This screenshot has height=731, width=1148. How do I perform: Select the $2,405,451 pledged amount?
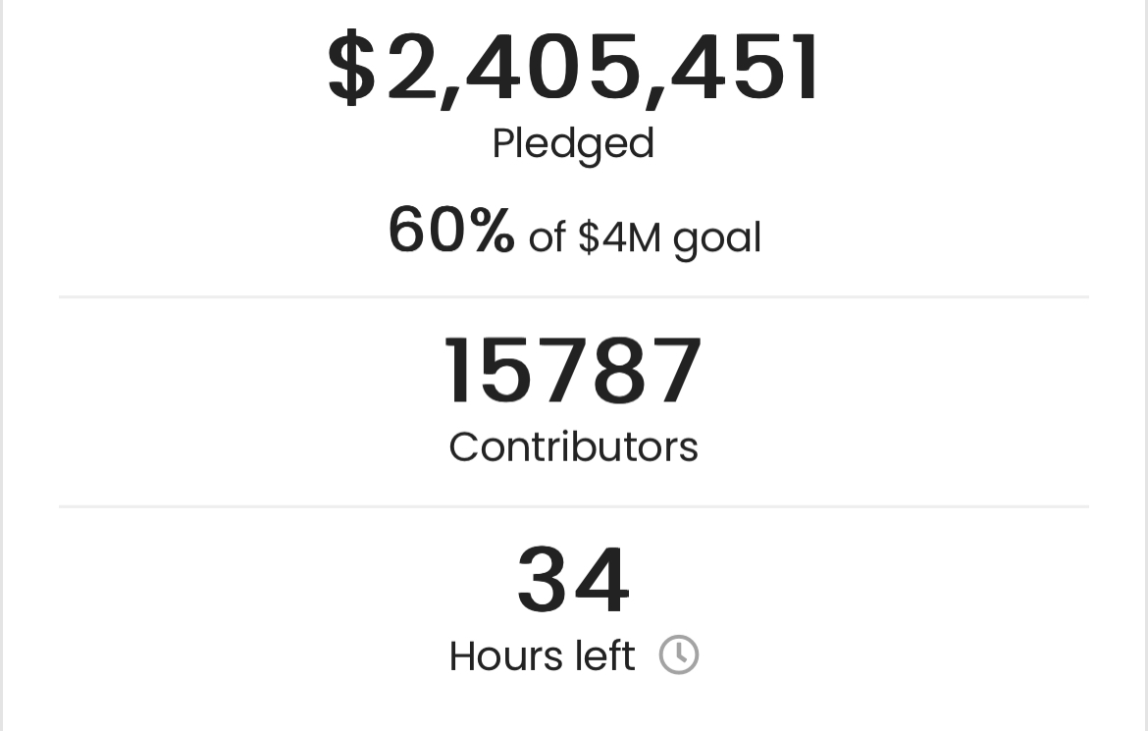pos(573,69)
